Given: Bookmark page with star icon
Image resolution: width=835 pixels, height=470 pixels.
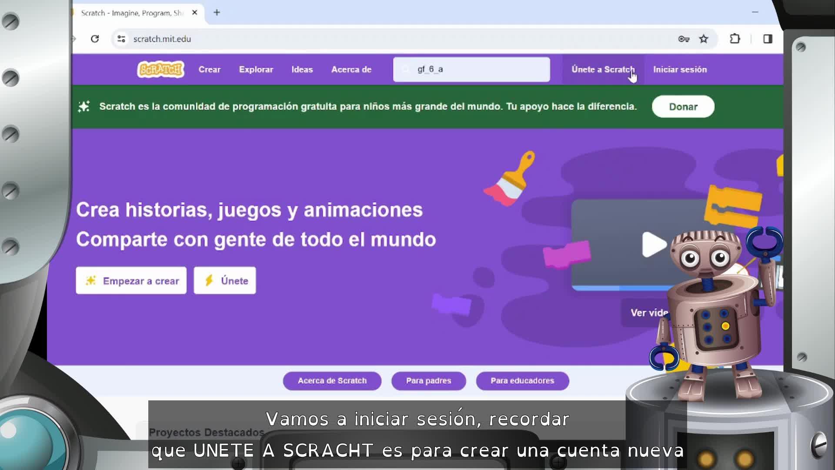Looking at the screenshot, I should 704,39.
